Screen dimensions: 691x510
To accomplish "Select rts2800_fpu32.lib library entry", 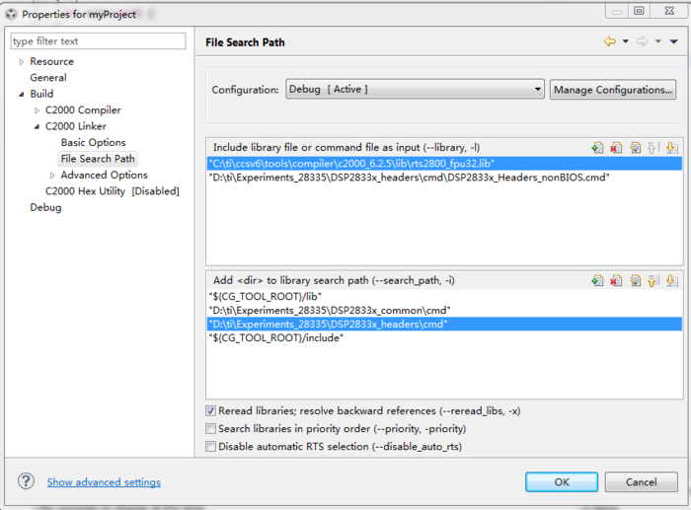I will tap(444, 164).
